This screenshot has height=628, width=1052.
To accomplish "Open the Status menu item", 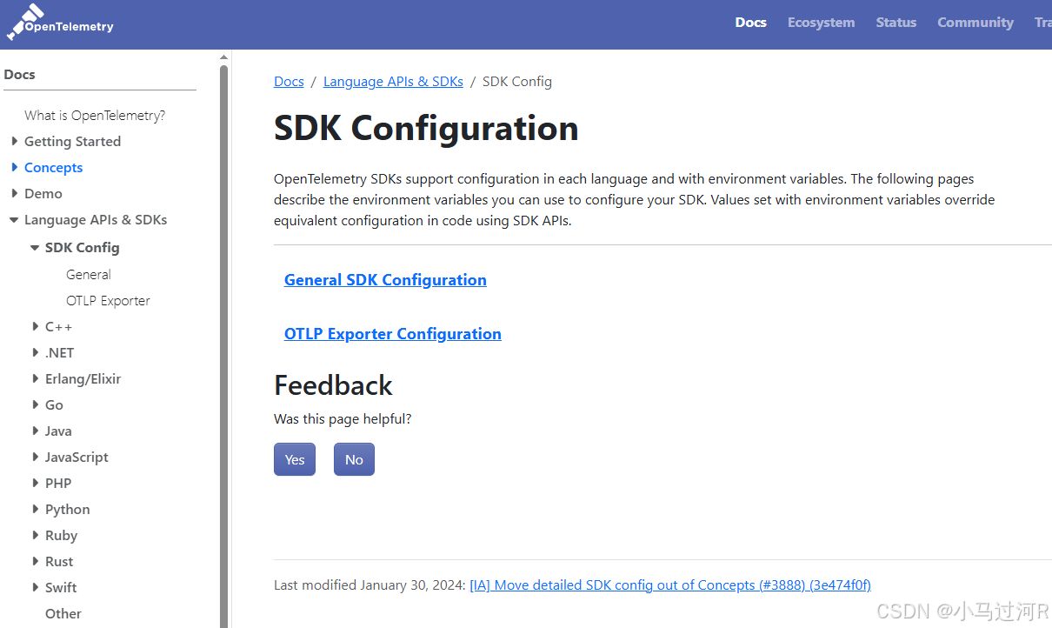I will coord(896,23).
